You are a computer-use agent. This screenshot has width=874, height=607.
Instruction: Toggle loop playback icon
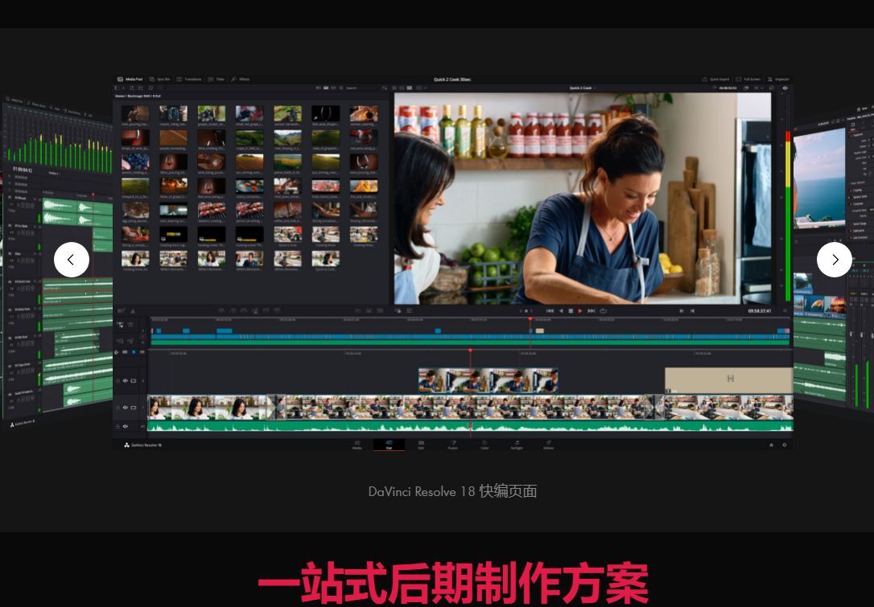pyautogui.click(x=603, y=311)
